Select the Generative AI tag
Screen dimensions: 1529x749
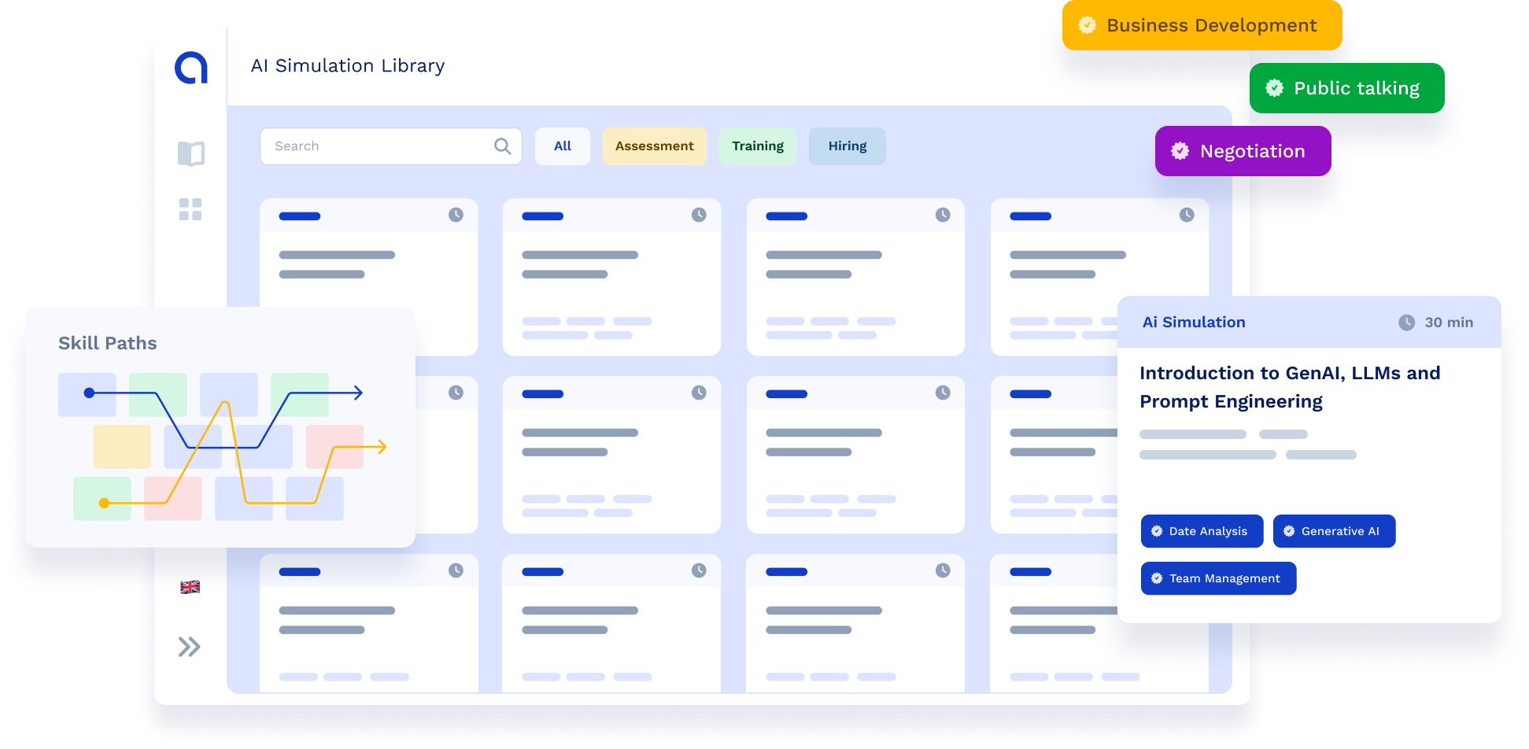click(1334, 531)
